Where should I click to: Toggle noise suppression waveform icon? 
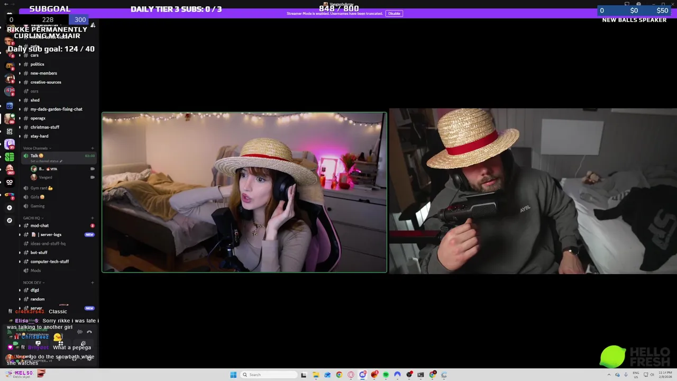point(80,332)
